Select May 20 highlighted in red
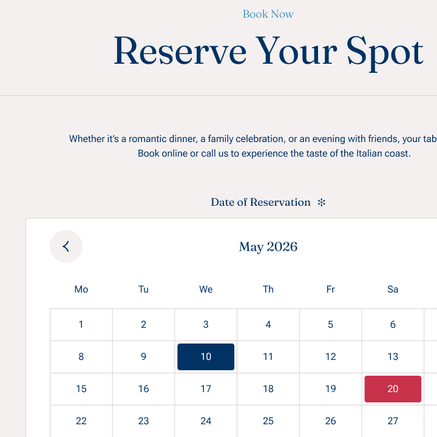Image resolution: width=437 pixels, height=437 pixels. click(x=393, y=389)
